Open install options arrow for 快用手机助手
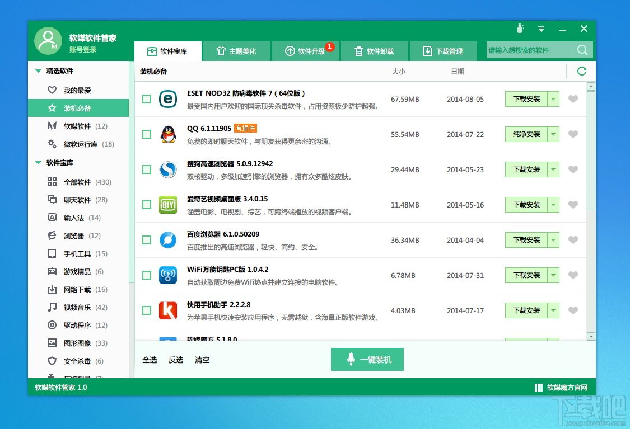Screen dimensions: 630x429 coord(553,310)
